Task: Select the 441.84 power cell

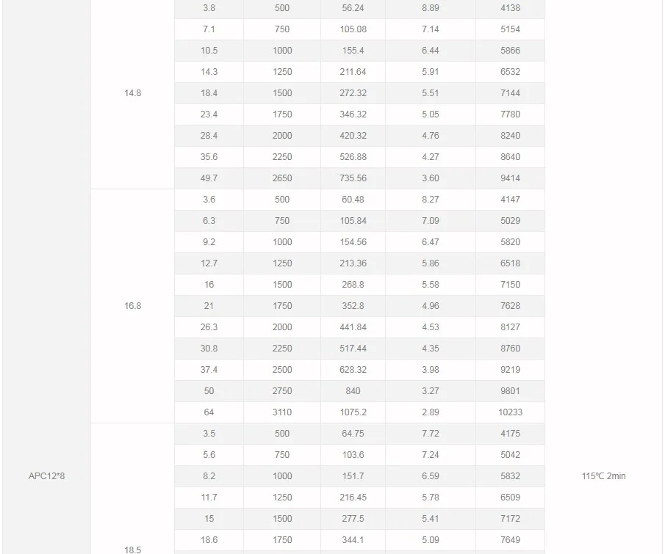Action: point(353,327)
